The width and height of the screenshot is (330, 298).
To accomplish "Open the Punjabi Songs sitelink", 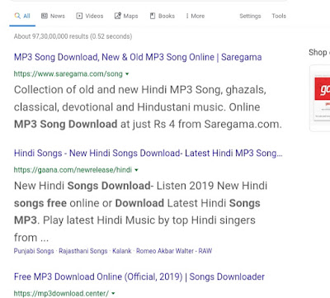I will click(x=34, y=251).
